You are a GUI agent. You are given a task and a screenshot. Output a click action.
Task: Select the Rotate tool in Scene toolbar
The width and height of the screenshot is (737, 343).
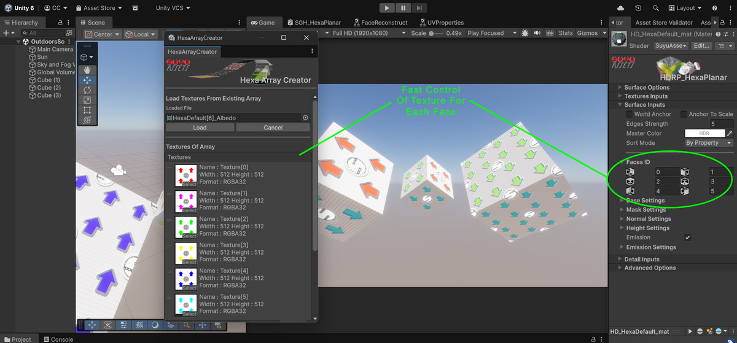tap(87, 90)
